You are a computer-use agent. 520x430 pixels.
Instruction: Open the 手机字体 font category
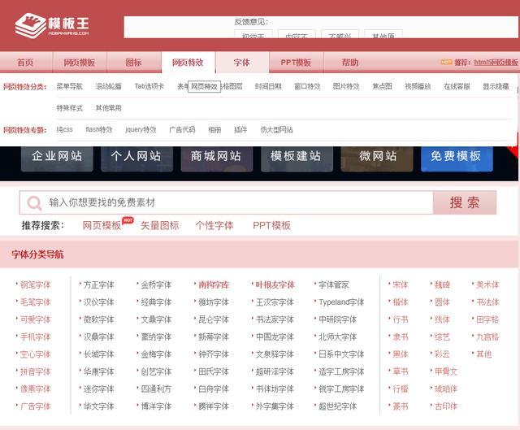pos(35,337)
